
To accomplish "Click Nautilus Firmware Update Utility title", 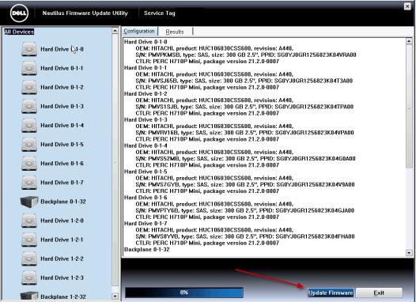I will pos(85,13).
